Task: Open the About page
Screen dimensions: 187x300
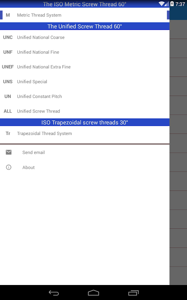Action: coord(85,167)
